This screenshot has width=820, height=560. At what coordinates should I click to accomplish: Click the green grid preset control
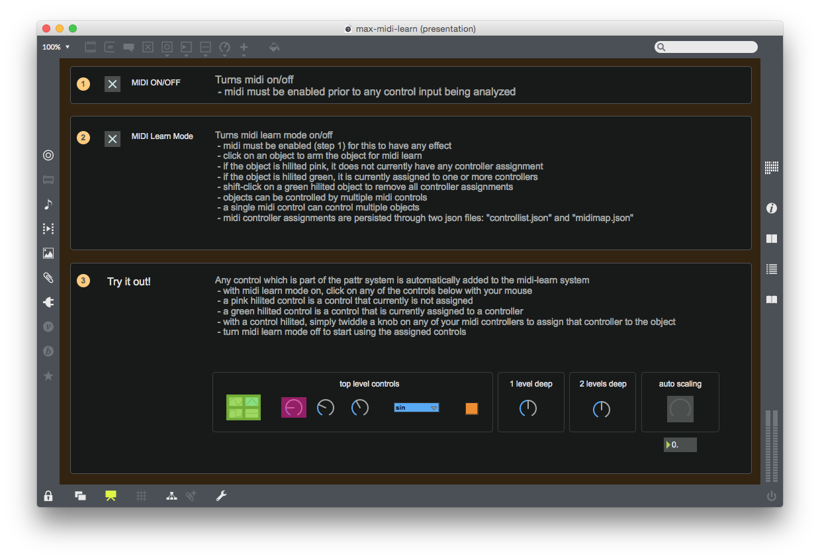click(x=244, y=408)
